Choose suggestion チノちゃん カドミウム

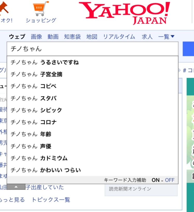tap(93, 158)
